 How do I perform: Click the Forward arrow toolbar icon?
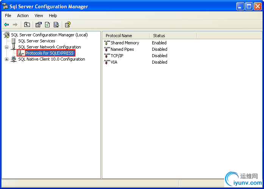(x=15, y=25)
